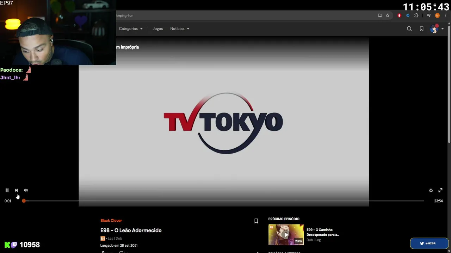Click the streamer webcam overlay
Screen dimensions: 451x253
(58, 33)
